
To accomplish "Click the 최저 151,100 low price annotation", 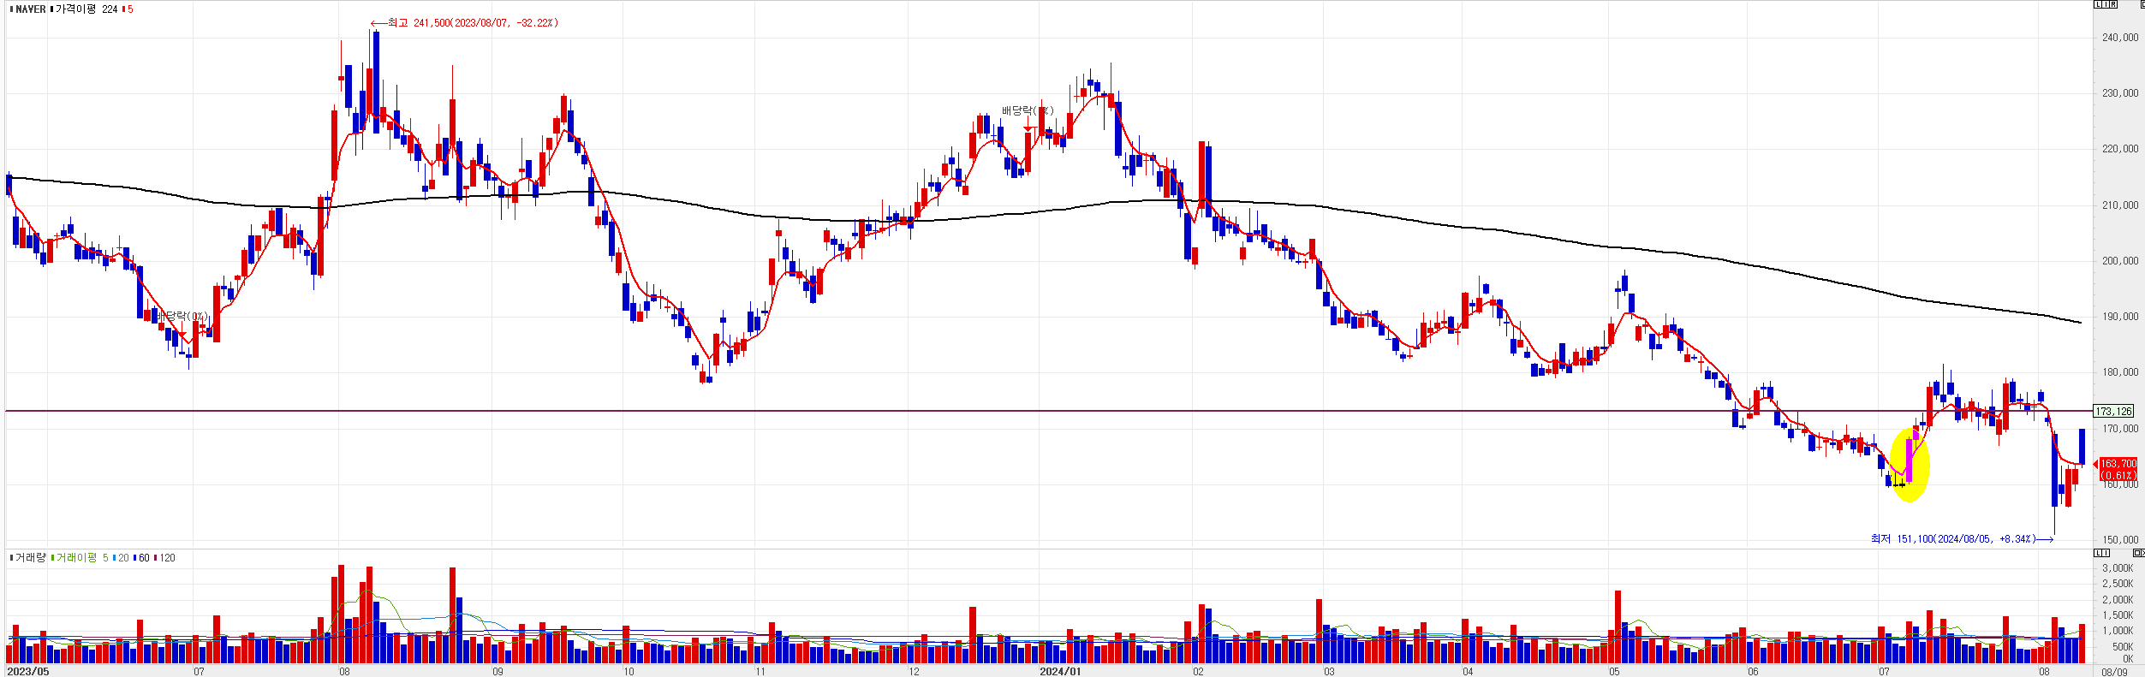I will click(1962, 539).
